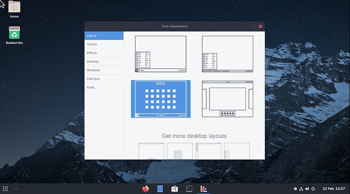The image size is (350, 194).
Task: Open the Terminal taskbar icon
Action: 189,189
